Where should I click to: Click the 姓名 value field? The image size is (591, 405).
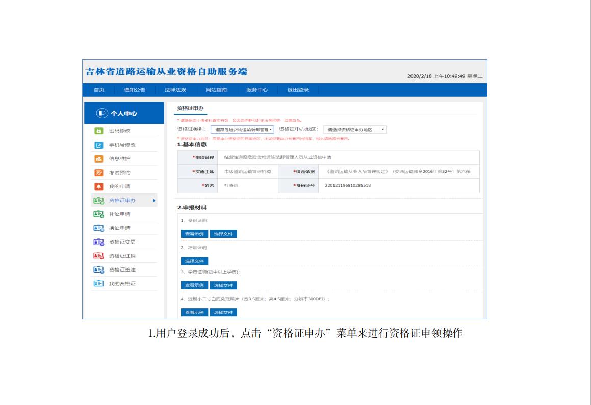(x=231, y=186)
